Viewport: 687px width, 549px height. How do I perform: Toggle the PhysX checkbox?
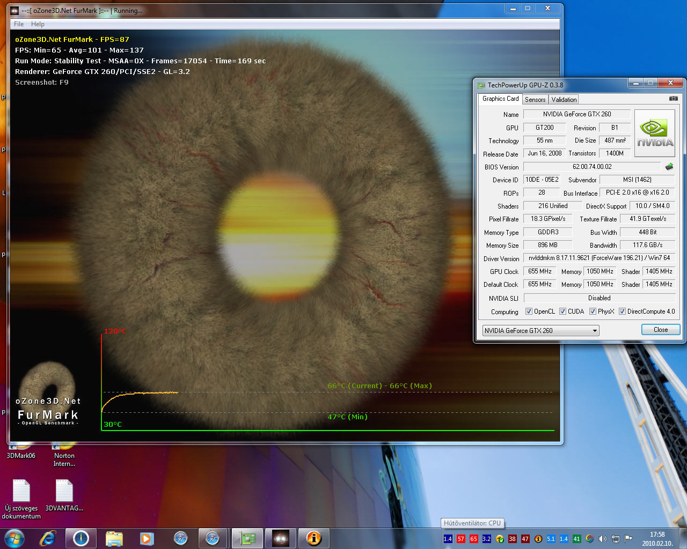click(593, 311)
